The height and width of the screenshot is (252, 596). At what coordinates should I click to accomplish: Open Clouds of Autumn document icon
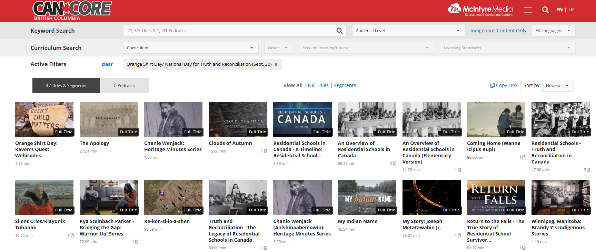pos(265,151)
